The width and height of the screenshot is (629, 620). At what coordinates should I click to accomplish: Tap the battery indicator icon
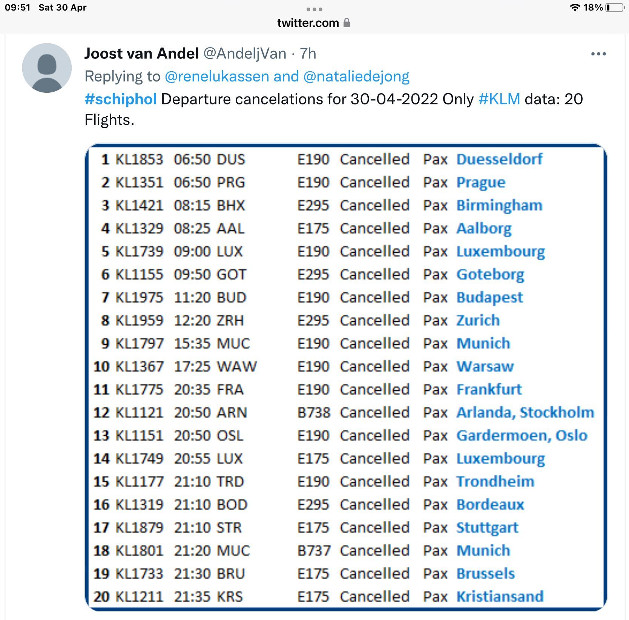[615, 8]
